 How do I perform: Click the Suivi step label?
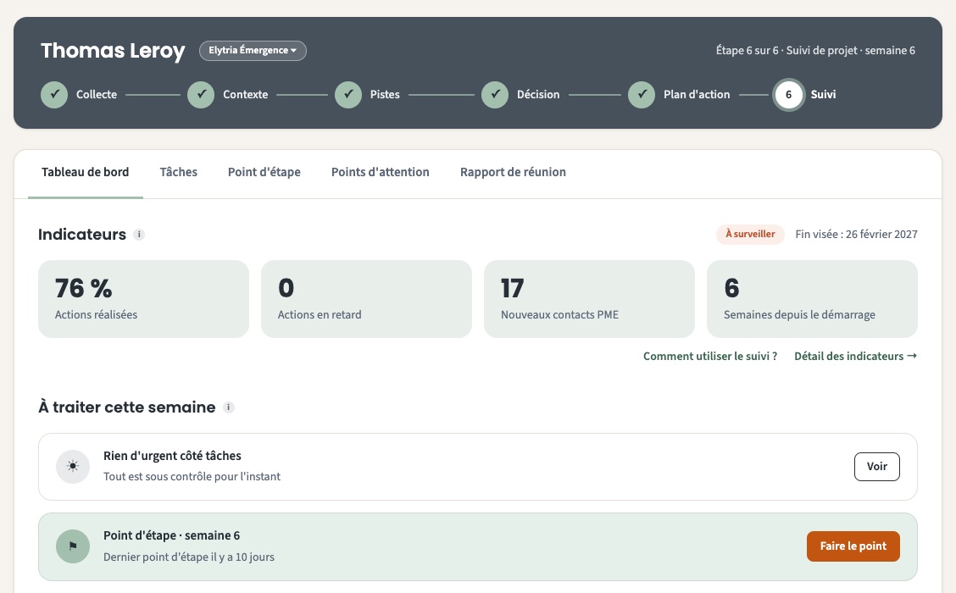[x=823, y=95]
